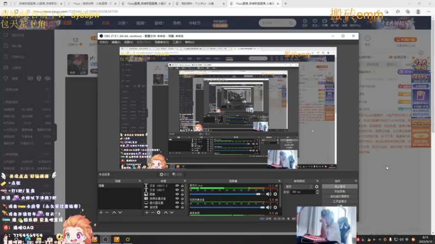
Task: Open OBS 工具(T) menu
Action: pos(177,42)
